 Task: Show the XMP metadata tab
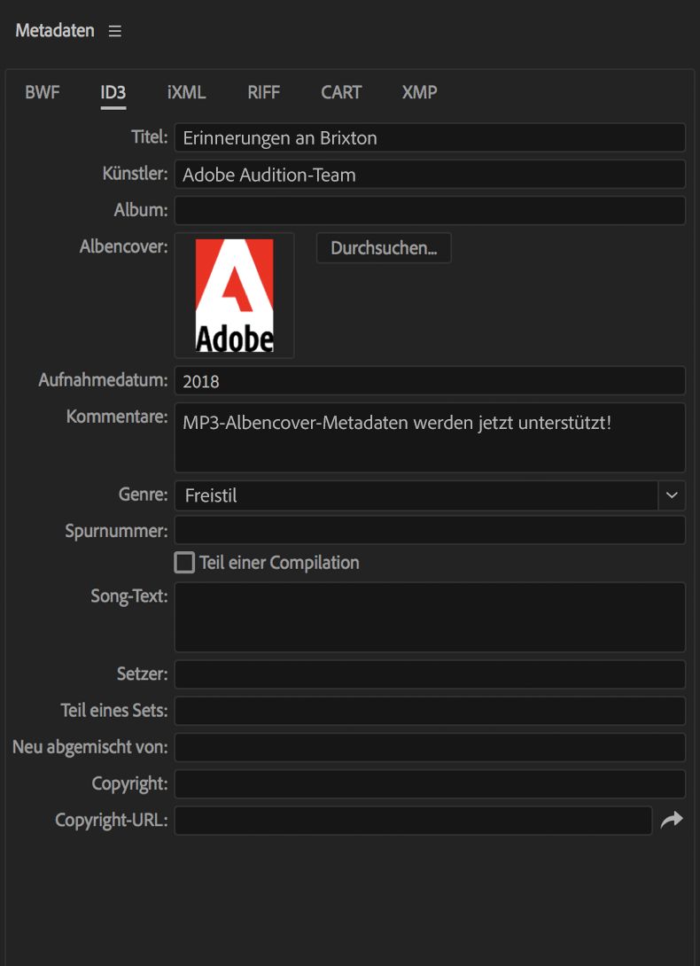click(x=419, y=92)
